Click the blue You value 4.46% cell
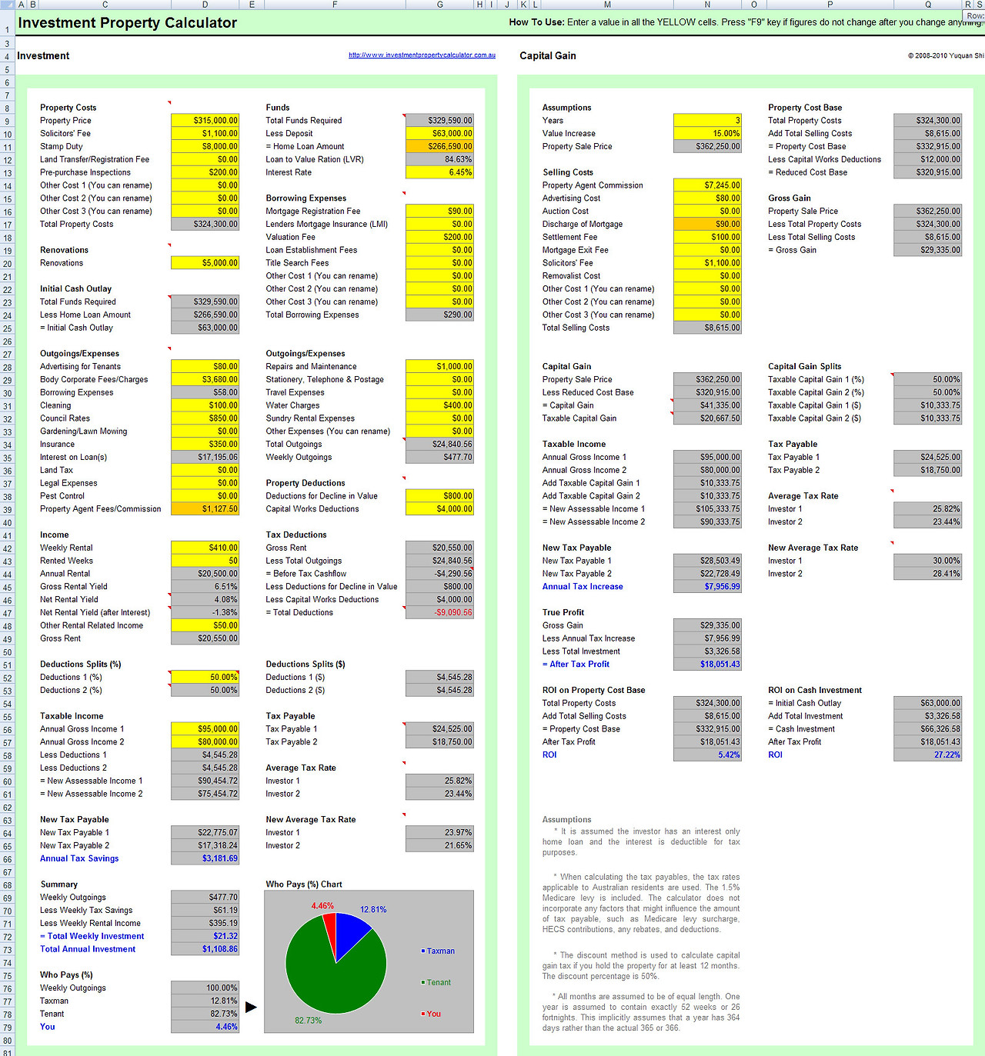 click(x=205, y=1027)
